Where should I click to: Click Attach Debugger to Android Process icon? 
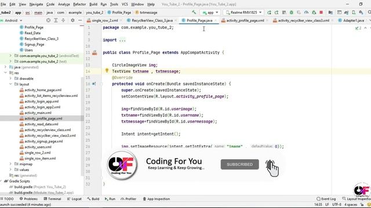tap(314, 13)
